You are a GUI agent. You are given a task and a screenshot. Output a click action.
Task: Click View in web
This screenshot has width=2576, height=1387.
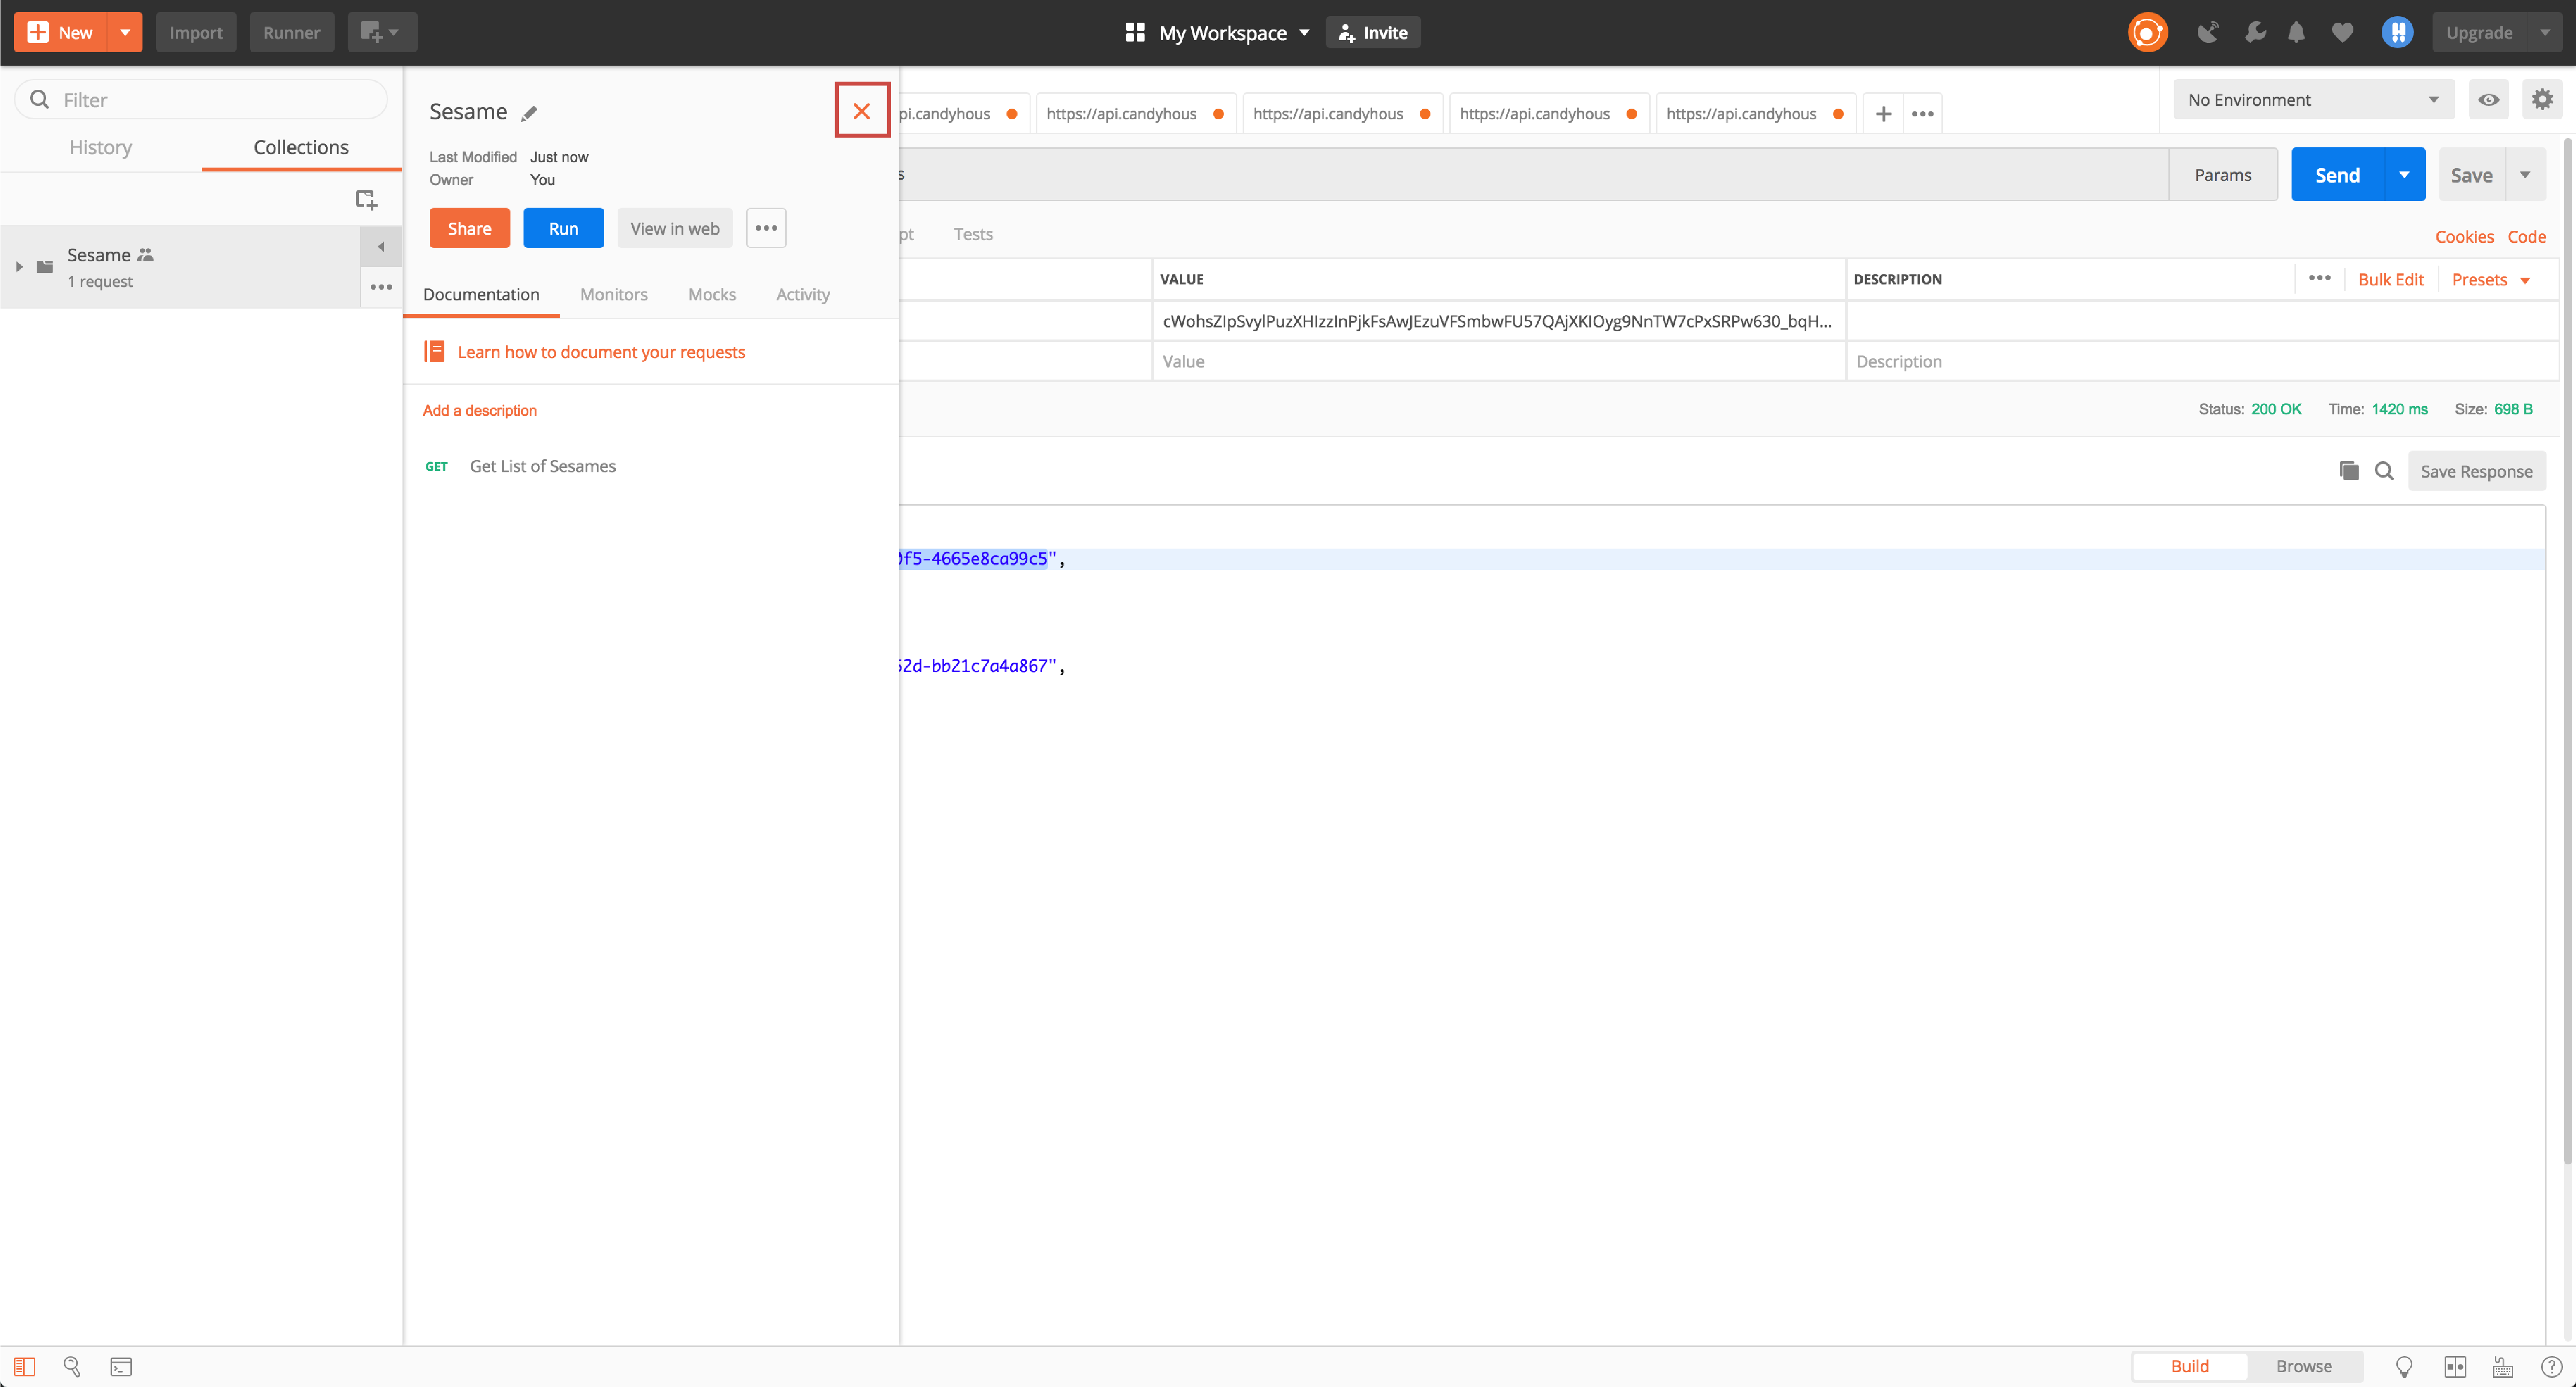[675, 228]
